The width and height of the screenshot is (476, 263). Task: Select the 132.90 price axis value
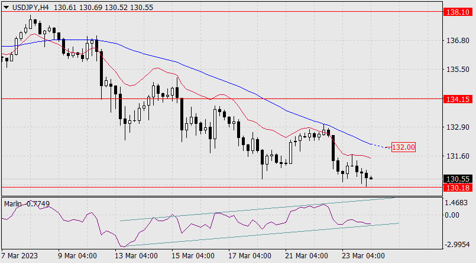pos(458,127)
